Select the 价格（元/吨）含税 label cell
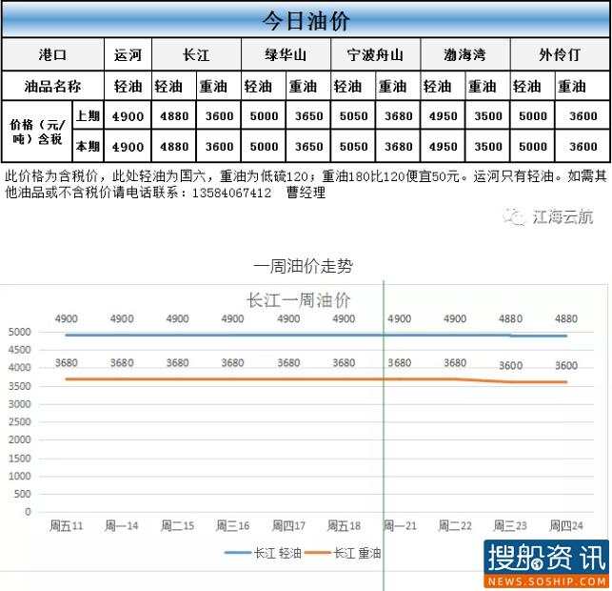This screenshot has width=612, height=591. 37,132
